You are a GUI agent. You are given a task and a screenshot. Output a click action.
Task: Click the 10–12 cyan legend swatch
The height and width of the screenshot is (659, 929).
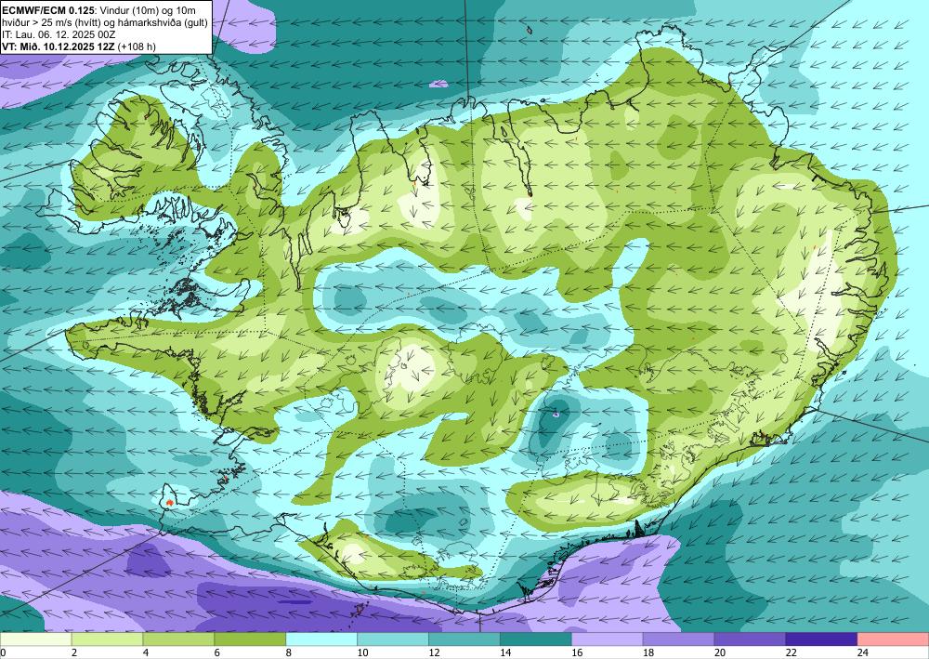pos(393,639)
